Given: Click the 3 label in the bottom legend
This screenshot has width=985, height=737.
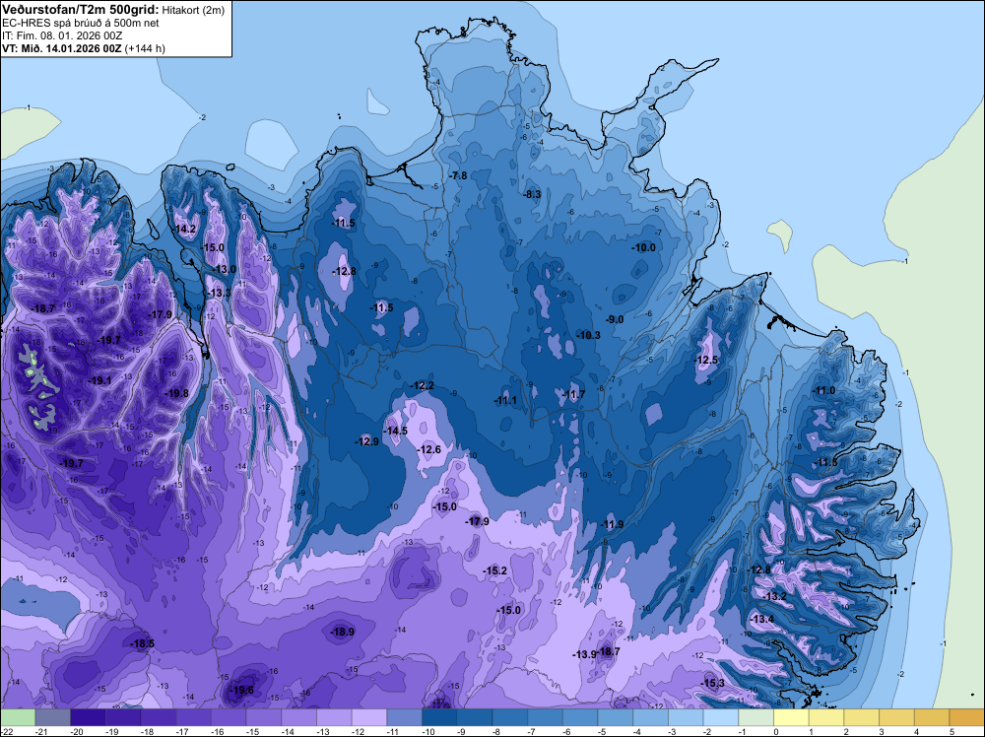Looking at the screenshot, I should tap(882, 731).
